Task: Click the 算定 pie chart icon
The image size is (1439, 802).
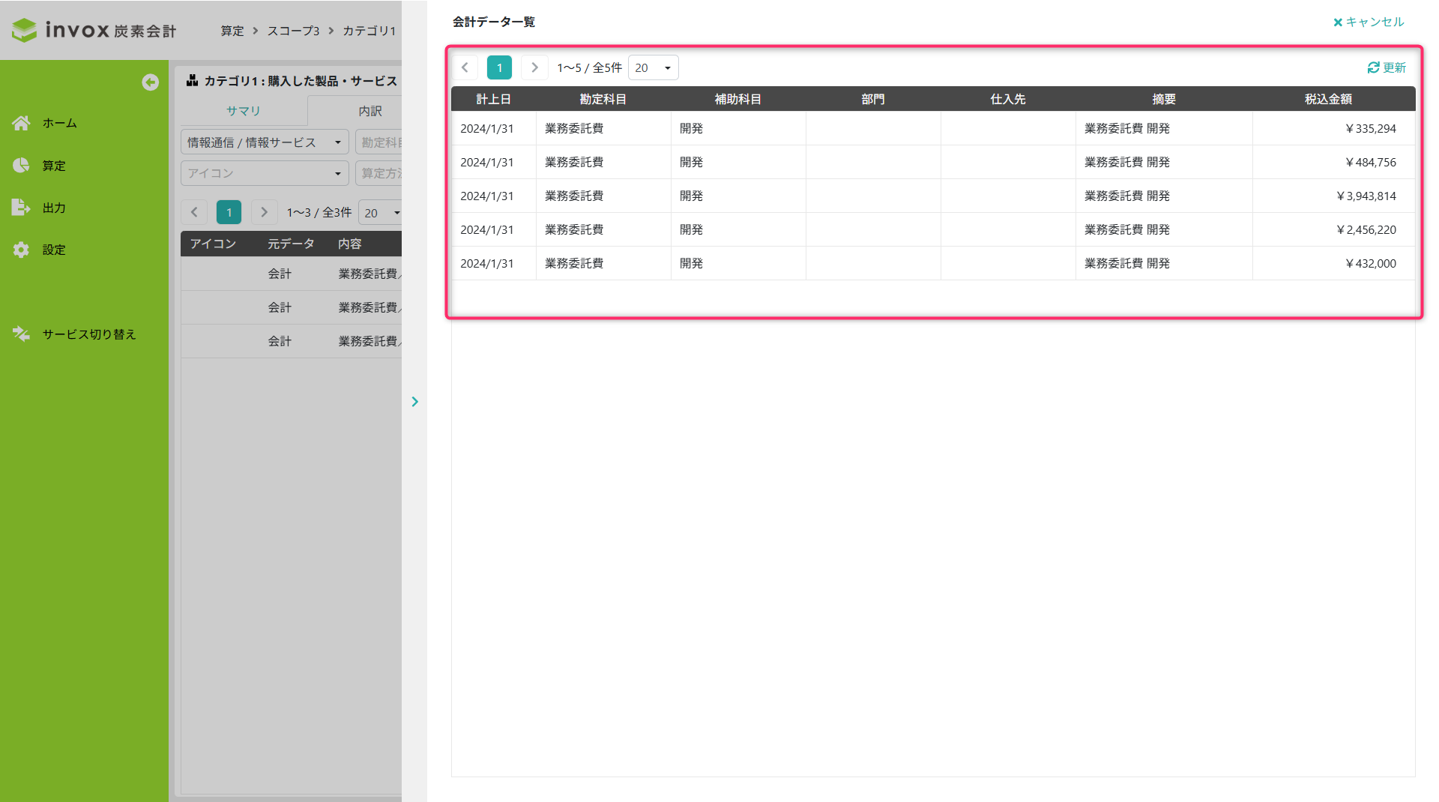Action: (x=21, y=165)
